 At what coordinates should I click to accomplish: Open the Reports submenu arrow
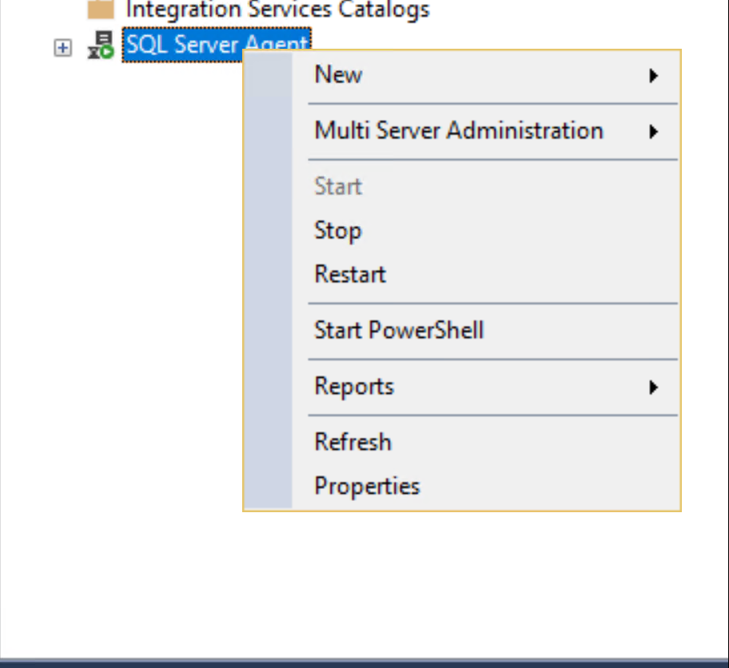click(654, 387)
